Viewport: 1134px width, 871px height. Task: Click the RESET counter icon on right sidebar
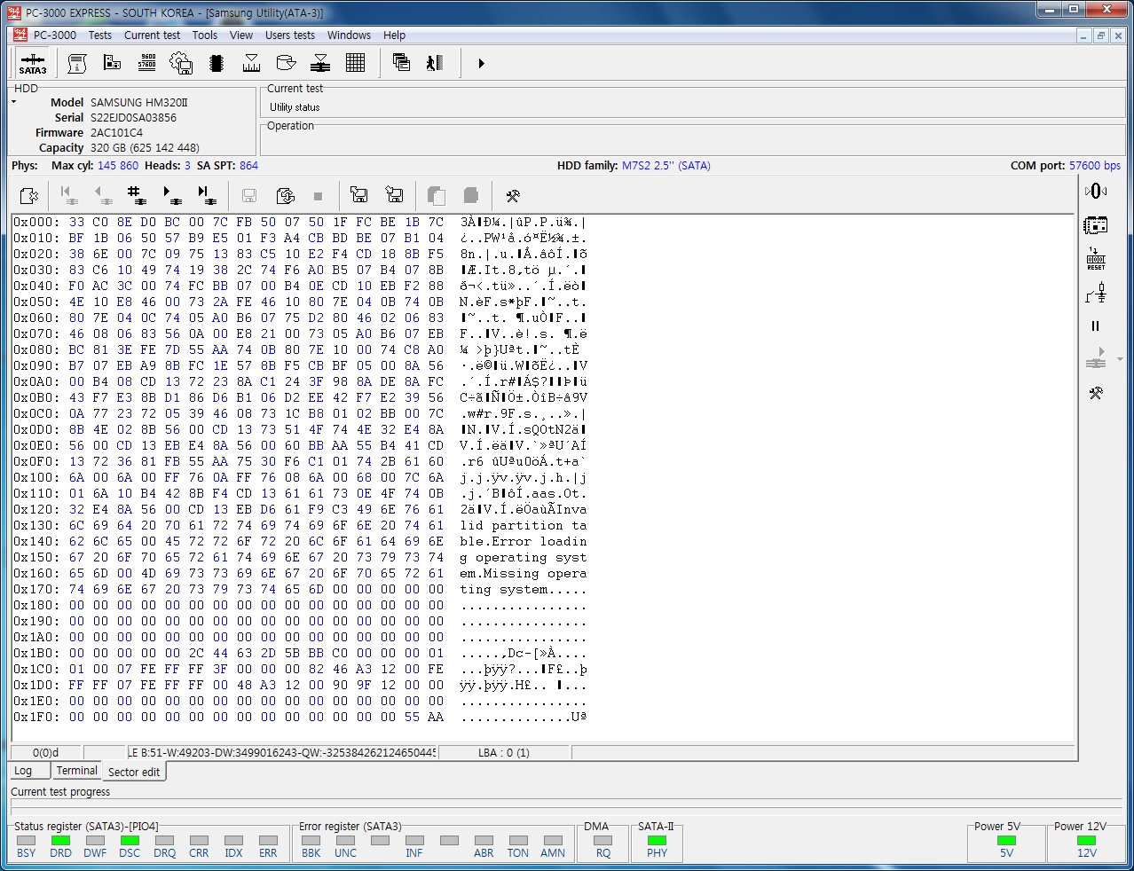1096,259
